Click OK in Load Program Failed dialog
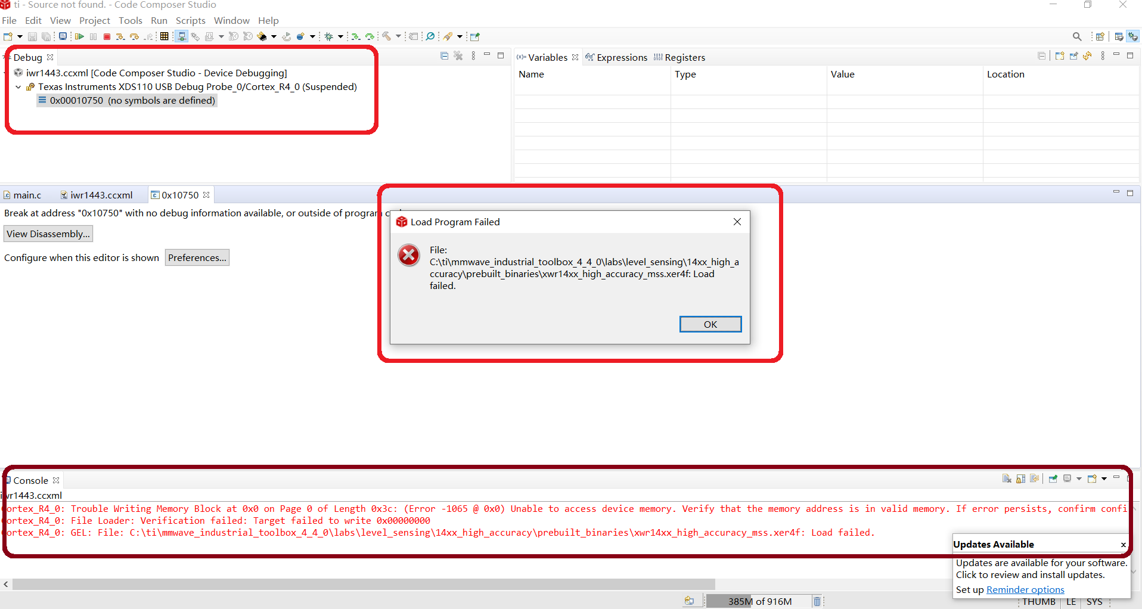The width and height of the screenshot is (1142, 609). [x=710, y=324]
